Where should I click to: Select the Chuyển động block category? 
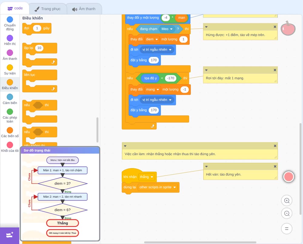pyautogui.click(x=10, y=23)
